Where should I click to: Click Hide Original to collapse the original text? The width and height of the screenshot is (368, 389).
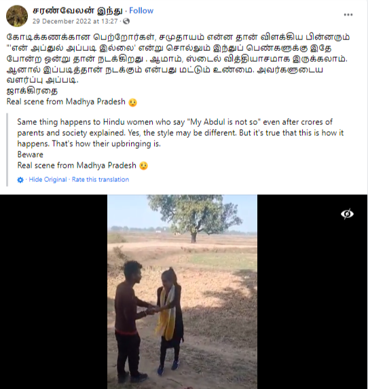[x=48, y=179]
